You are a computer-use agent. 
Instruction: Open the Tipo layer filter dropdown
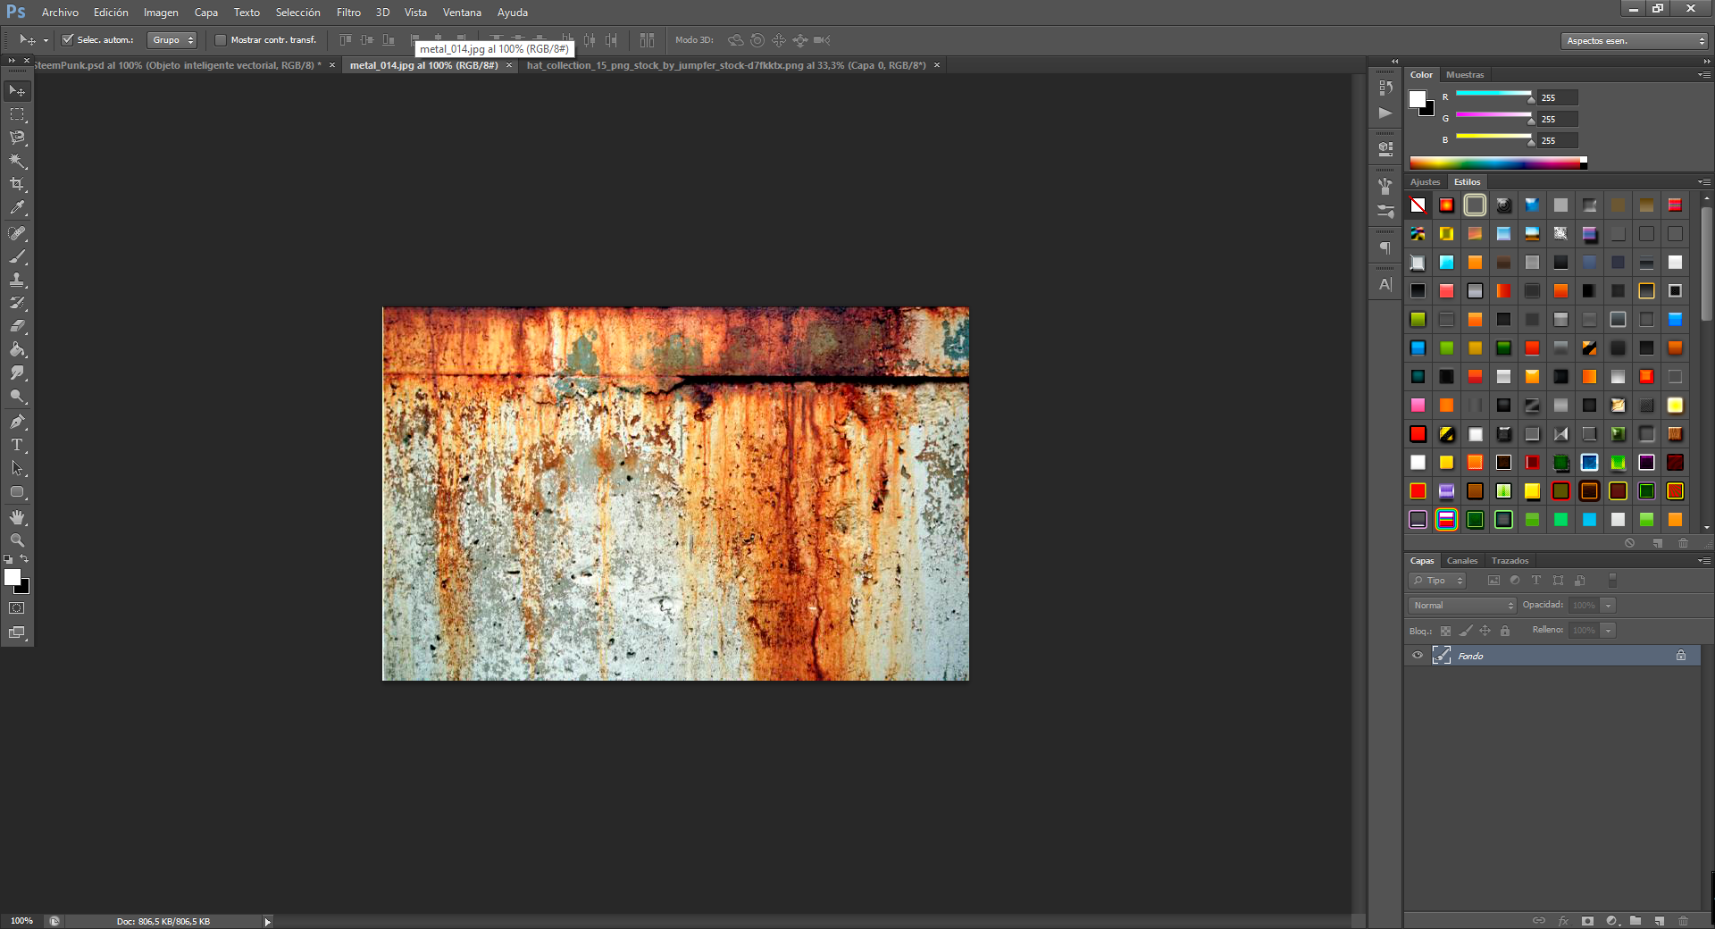click(x=1437, y=581)
